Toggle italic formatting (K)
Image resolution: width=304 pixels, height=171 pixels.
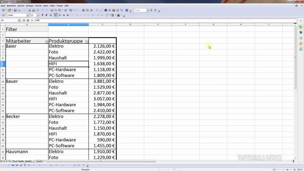(47, 15)
